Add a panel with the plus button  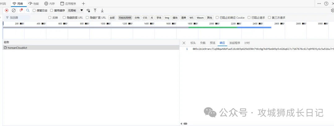click(x=83, y=3)
